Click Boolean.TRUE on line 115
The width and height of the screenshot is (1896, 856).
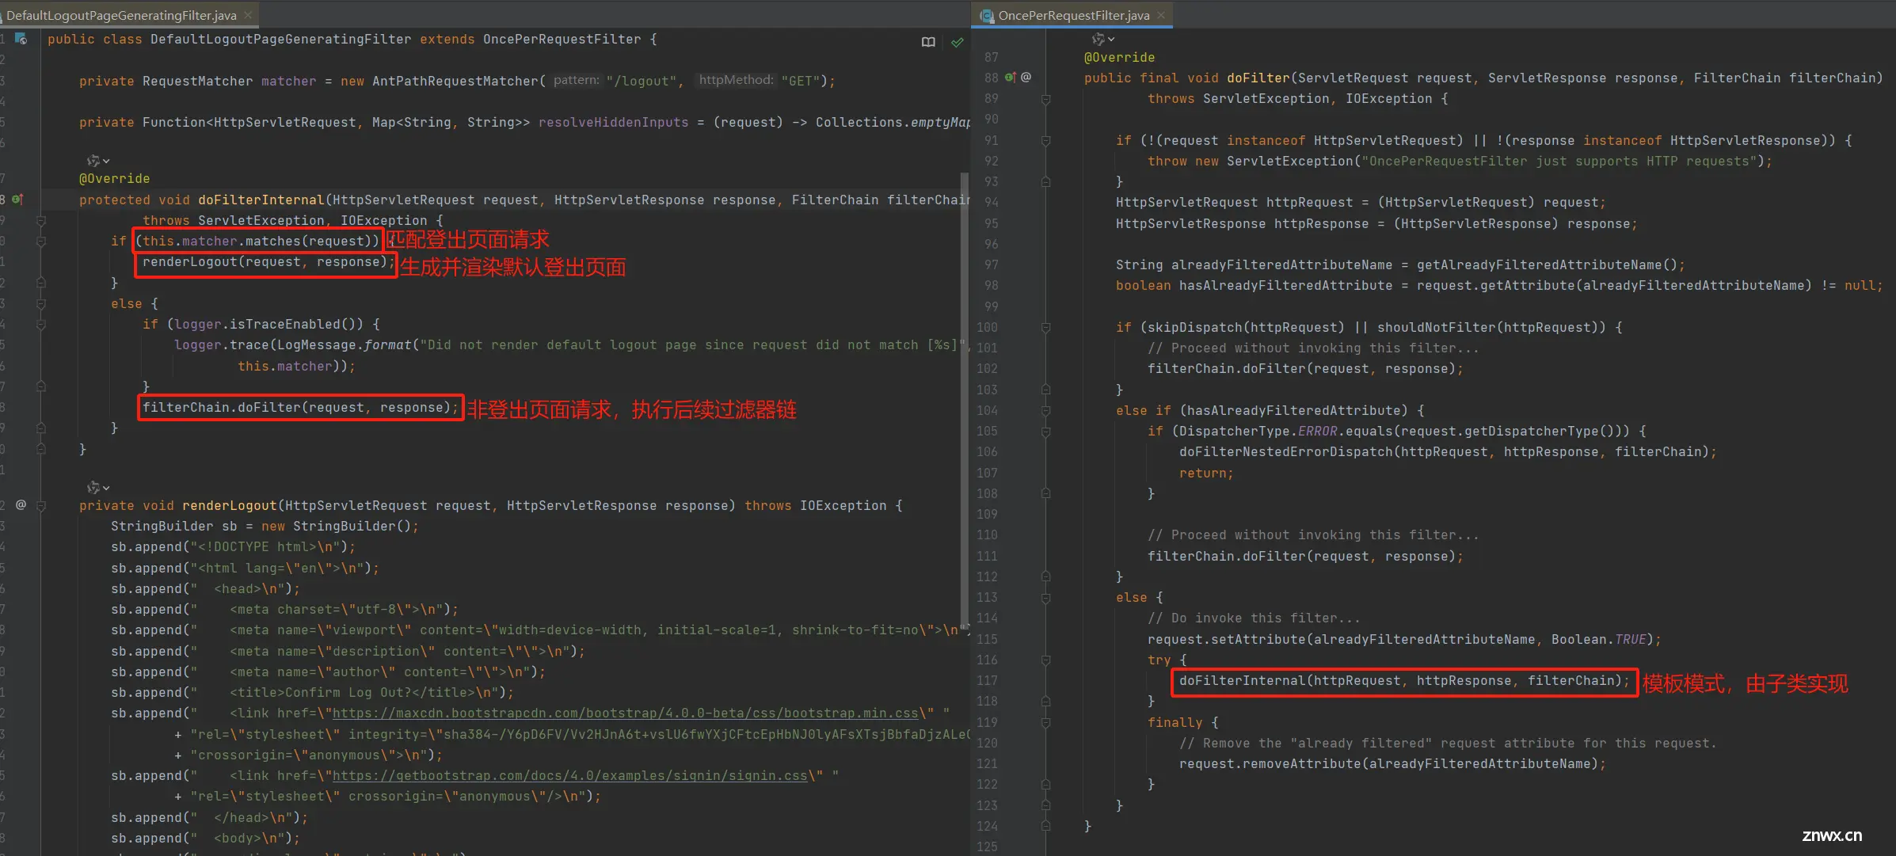coord(1598,640)
